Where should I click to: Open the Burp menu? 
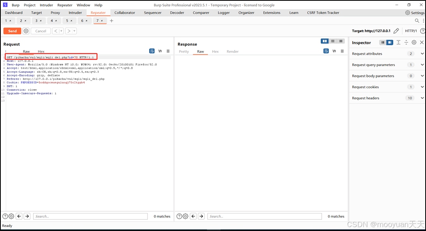click(16, 5)
